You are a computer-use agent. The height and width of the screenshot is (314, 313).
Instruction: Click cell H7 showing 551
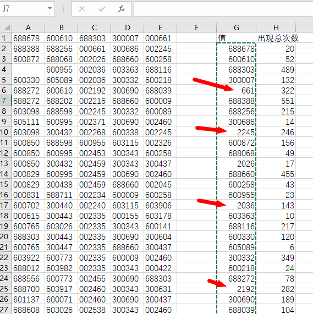tap(276, 101)
